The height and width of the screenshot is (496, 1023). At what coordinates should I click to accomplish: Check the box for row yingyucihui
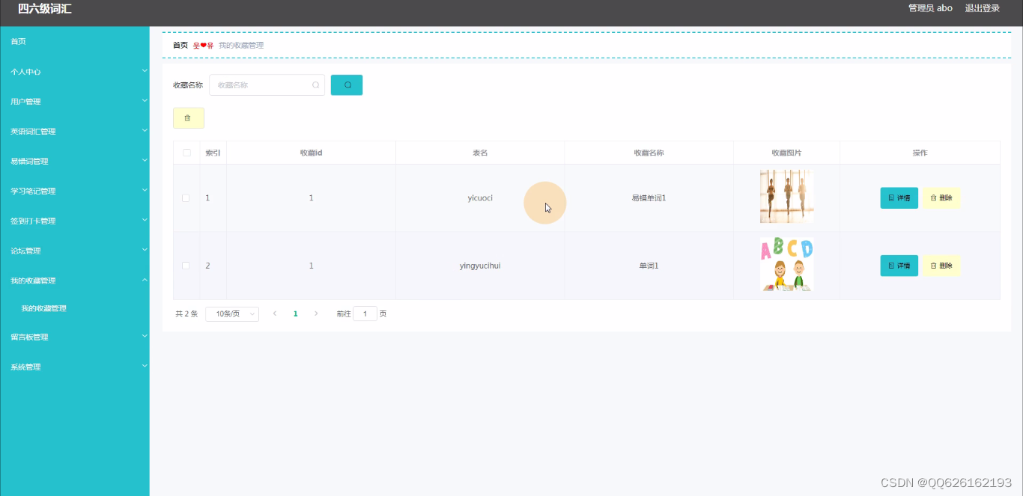(186, 266)
